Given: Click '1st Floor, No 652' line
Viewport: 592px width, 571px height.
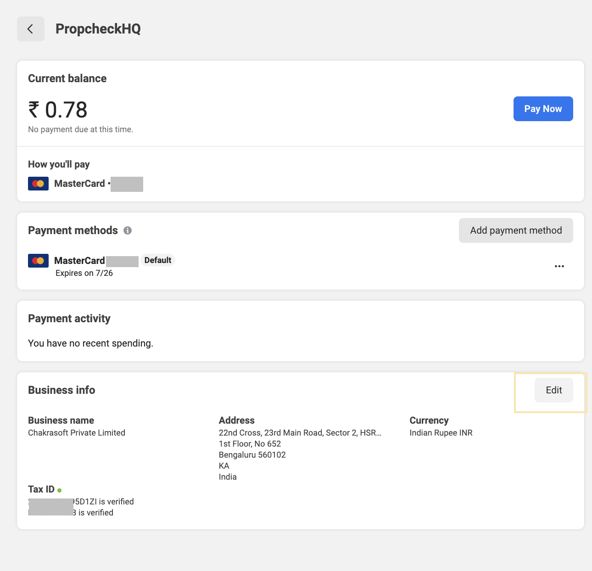Looking at the screenshot, I should 250,444.
